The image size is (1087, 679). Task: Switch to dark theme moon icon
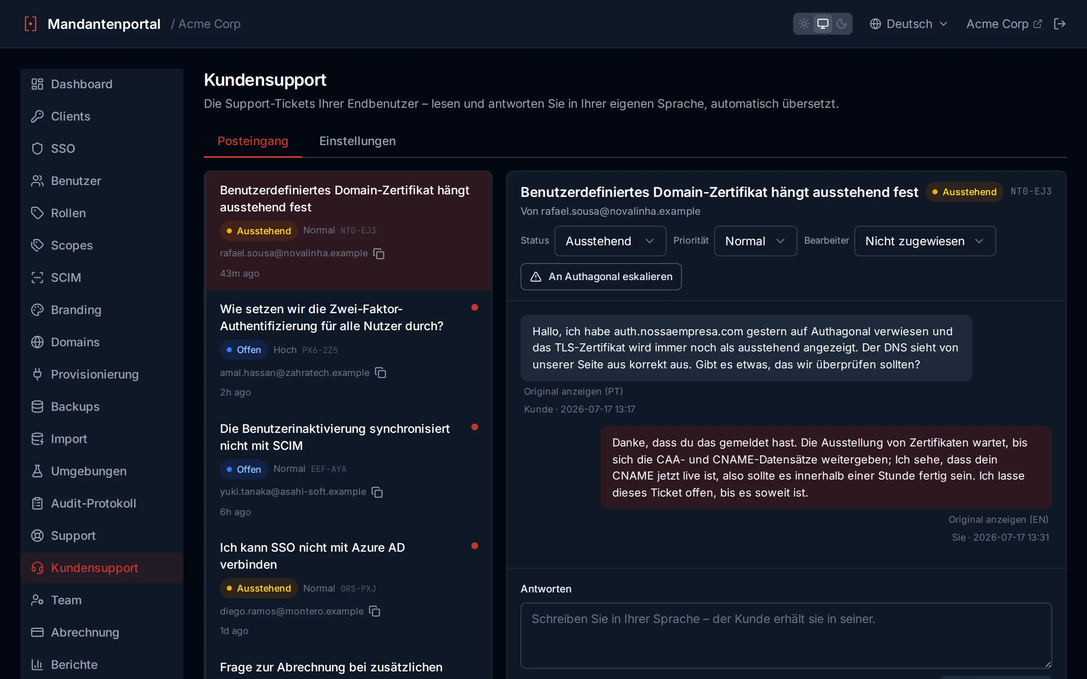pos(841,24)
